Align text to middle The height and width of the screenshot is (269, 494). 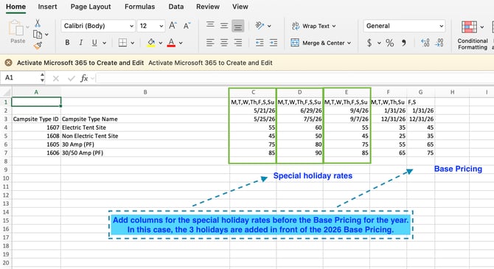224,26
